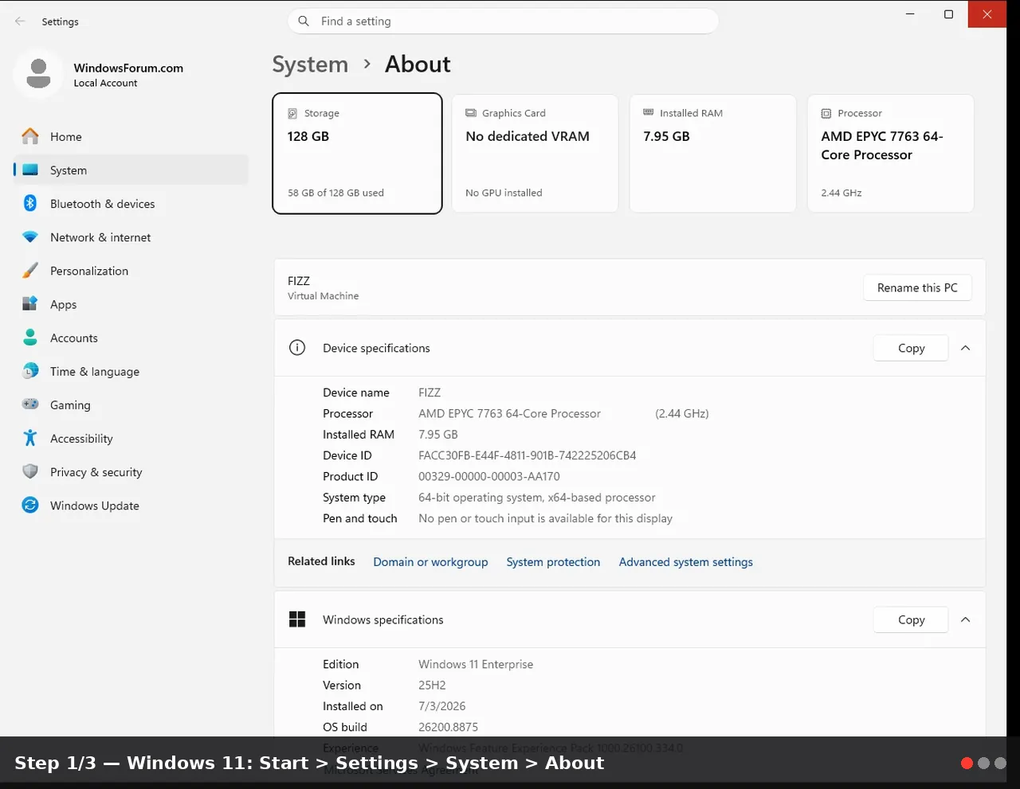Screen dimensions: 1020x789
Task: Open System protection link
Action: pos(553,562)
